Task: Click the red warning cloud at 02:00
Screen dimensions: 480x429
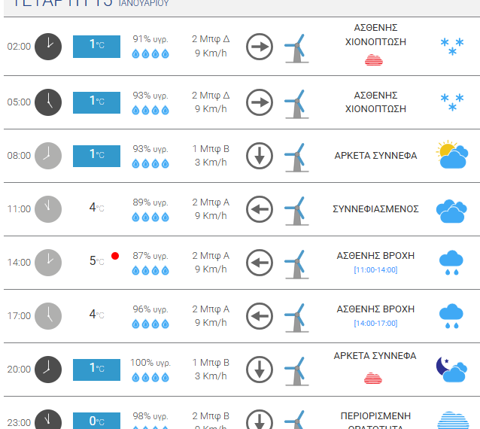Action: [x=374, y=59]
